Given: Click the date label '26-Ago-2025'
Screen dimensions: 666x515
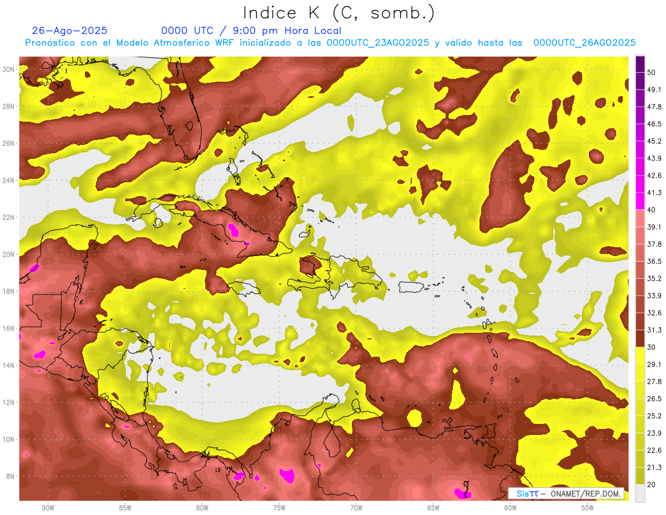Looking at the screenshot, I should coord(70,31).
